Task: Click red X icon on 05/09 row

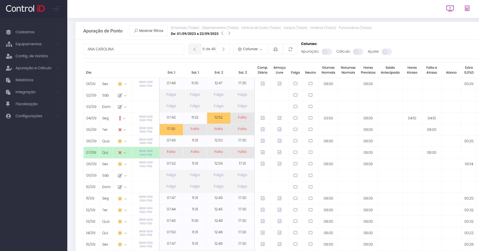Action: [x=120, y=130]
